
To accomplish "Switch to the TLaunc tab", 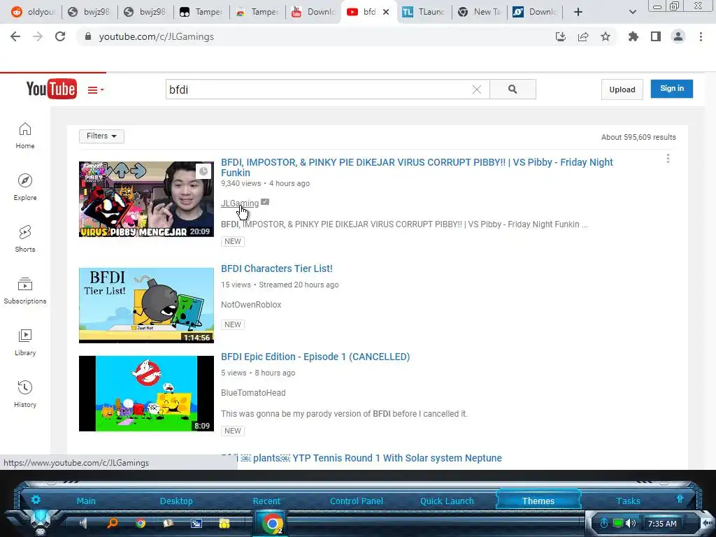I will [x=424, y=12].
